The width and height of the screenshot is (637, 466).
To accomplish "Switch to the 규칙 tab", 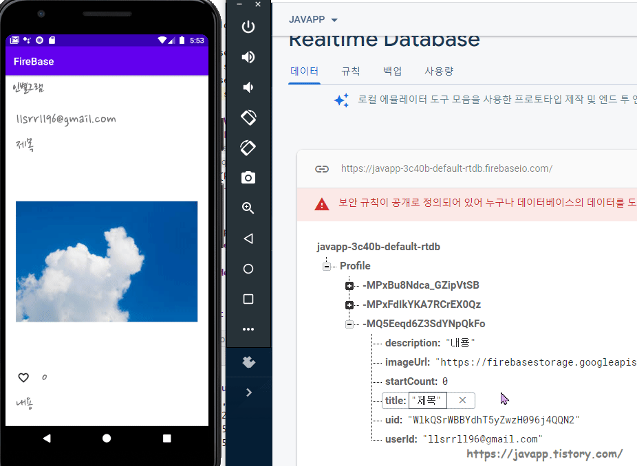I will [x=351, y=71].
